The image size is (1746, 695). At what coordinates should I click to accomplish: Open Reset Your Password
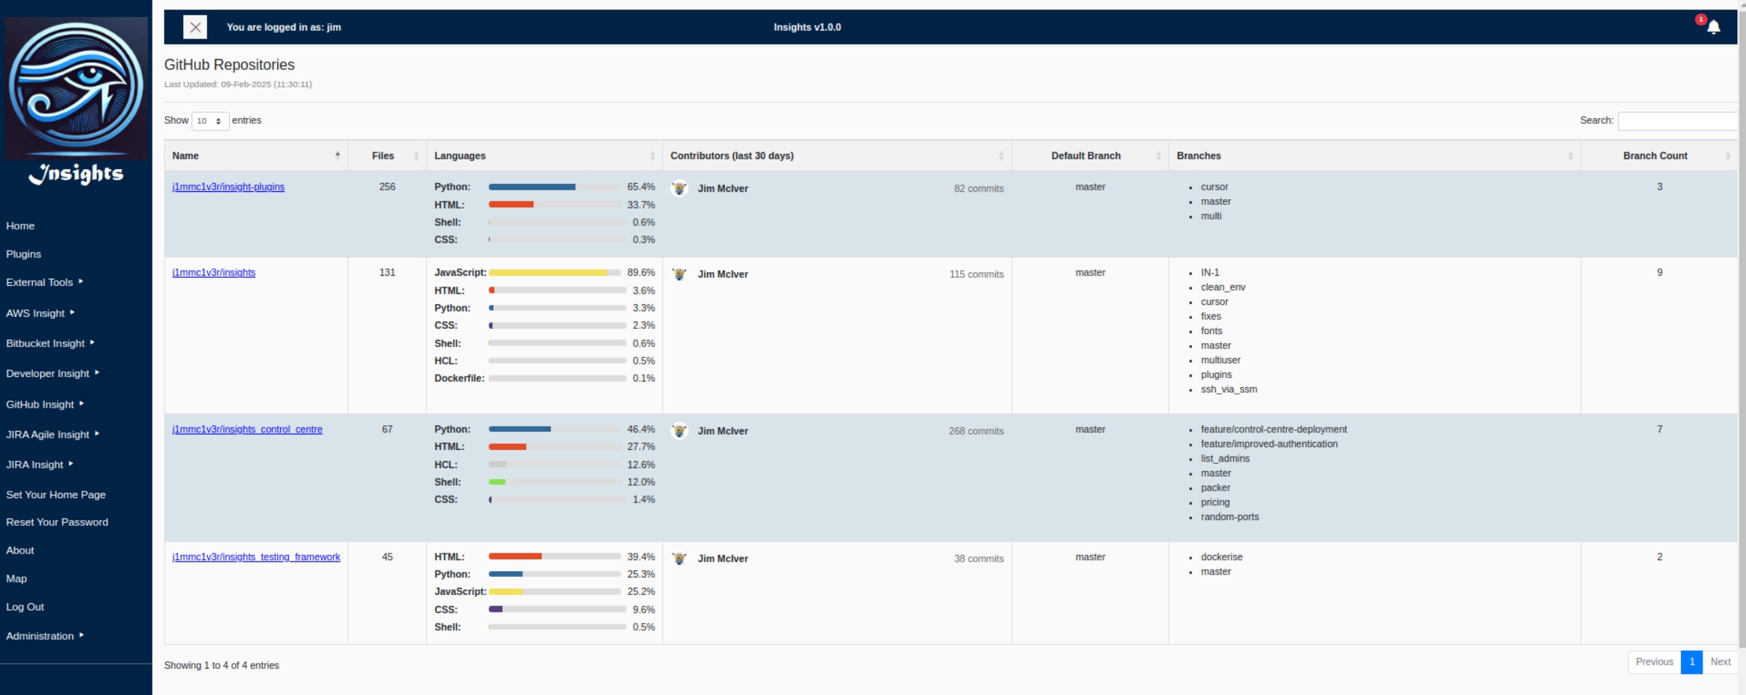57,522
